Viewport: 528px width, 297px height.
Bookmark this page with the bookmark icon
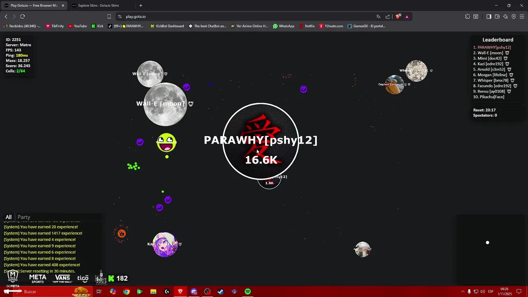pos(109,16)
